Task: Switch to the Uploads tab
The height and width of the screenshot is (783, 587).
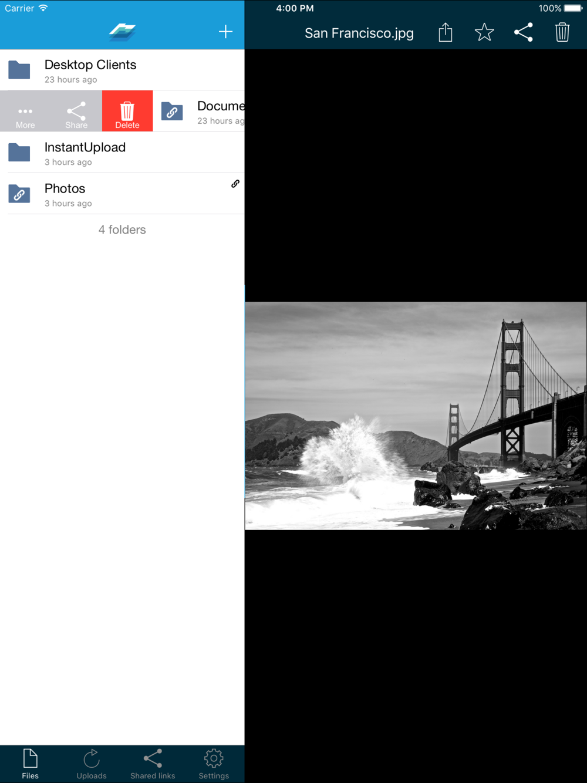Action: tap(92, 764)
